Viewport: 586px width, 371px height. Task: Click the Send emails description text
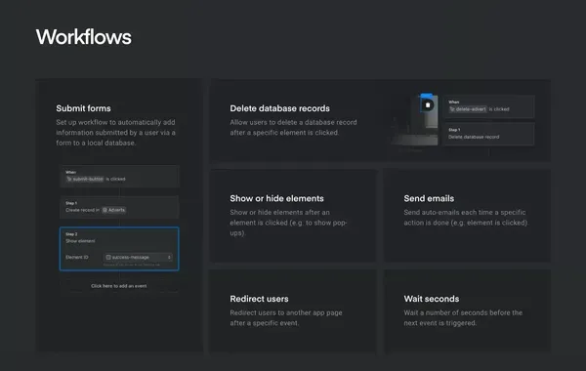coord(466,218)
